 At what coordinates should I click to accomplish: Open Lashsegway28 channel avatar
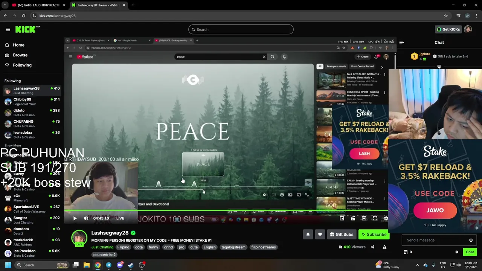point(79,238)
